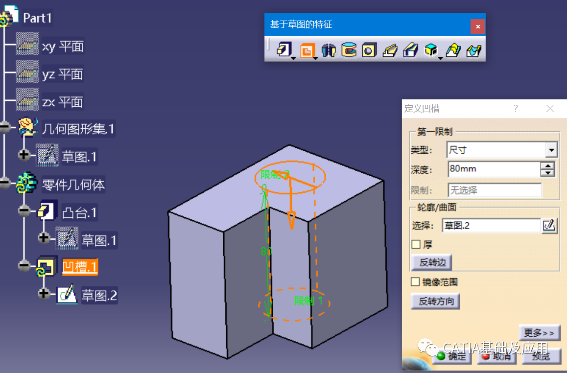
Task: Close the 基于草图的特征 toolbar
Action: point(478,26)
